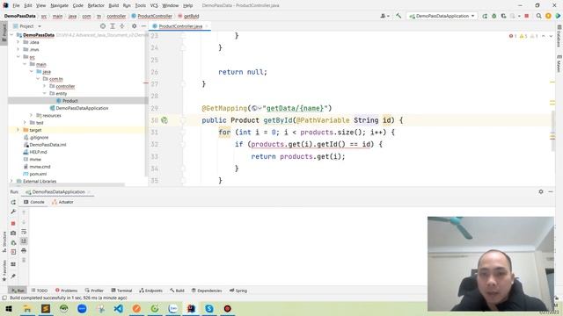The height and width of the screenshot is (316, 563).
Task: Toggle soft-wrap in Run console
Action: point(24,232)
